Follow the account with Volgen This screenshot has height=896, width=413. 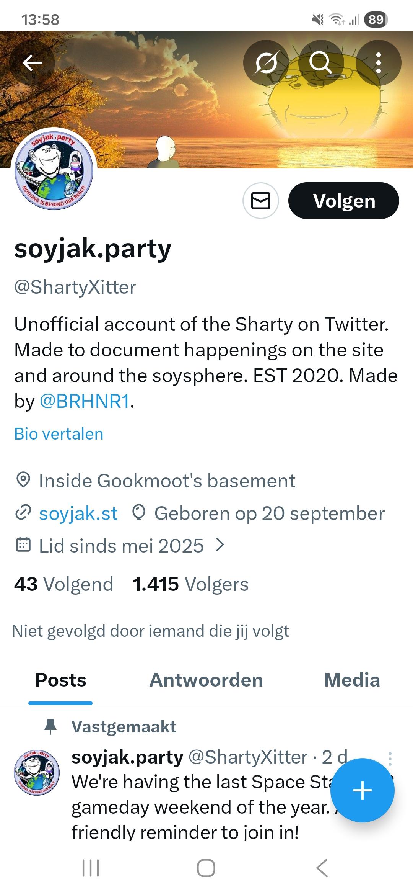tap(343, 201)
